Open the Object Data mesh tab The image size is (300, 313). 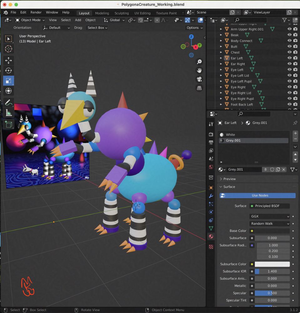[x=211, y=228]
